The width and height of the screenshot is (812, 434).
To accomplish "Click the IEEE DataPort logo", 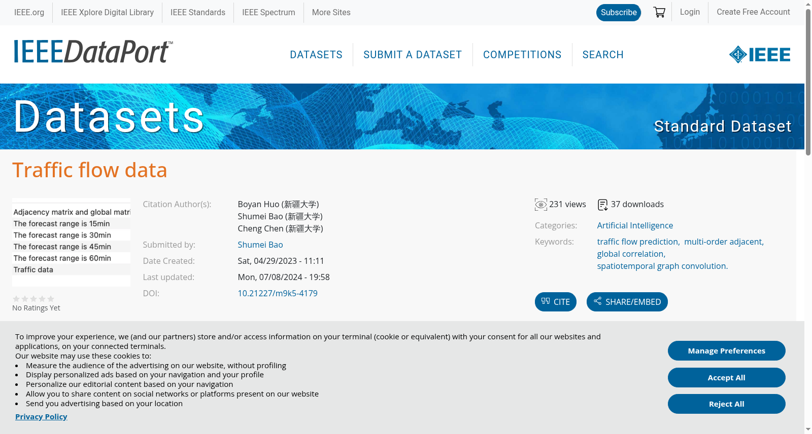I will coord(93,52).
